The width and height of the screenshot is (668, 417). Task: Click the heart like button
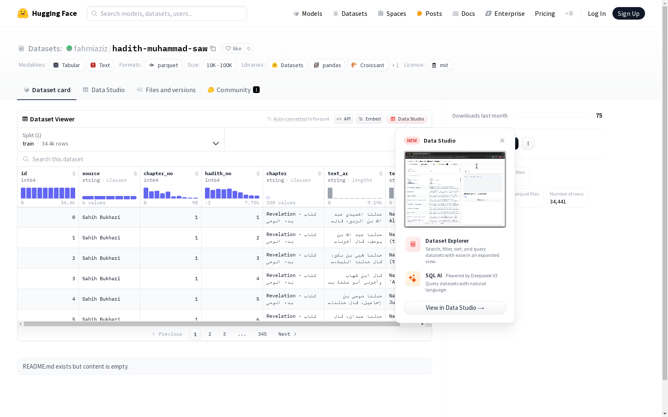coord(233,48)
